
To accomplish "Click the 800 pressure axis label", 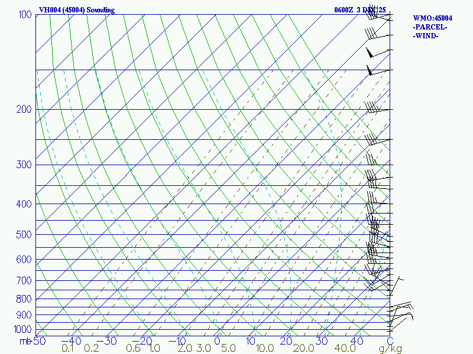I will tap(24, 299).
